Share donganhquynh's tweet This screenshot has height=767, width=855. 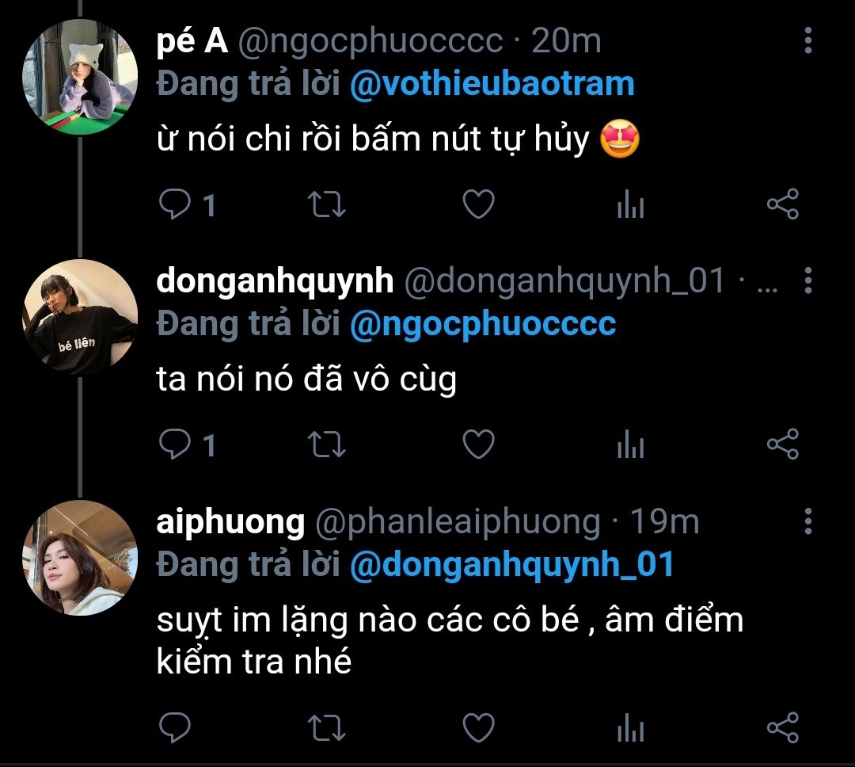click(783, 445)
